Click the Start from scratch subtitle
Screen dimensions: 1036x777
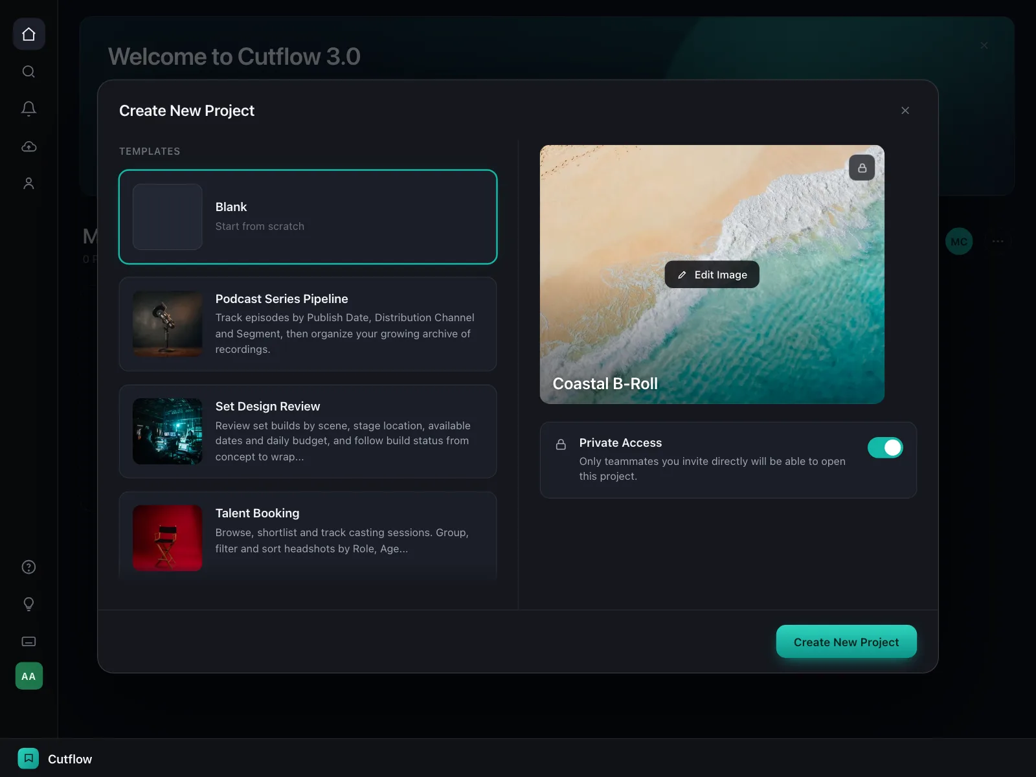[x=260, y=227]
